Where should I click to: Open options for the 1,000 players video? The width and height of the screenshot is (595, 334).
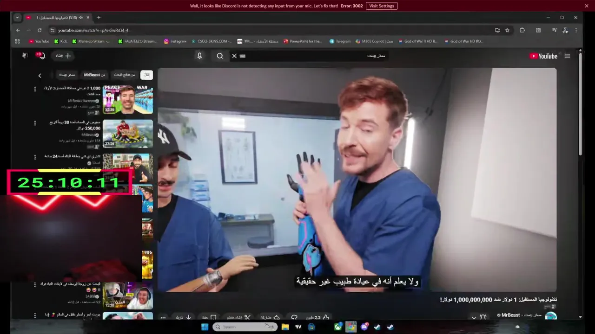(x=35, y=89)
